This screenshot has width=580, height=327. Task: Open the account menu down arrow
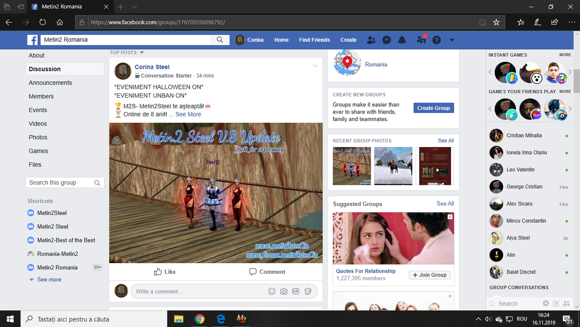click(452, 40)
